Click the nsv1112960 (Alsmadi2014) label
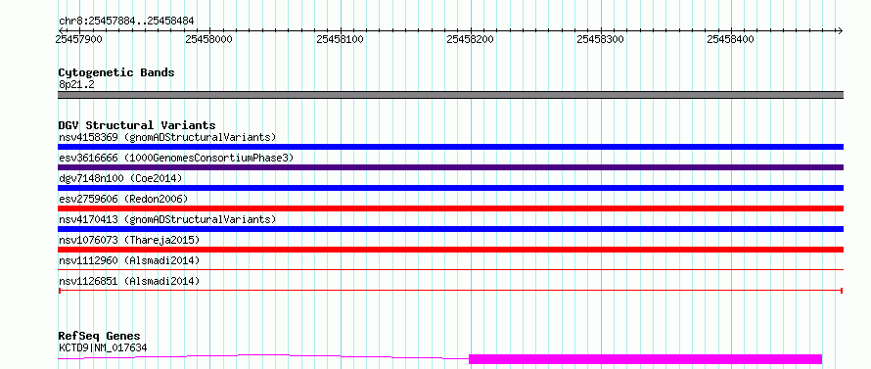Image resolution: width=871 pixels, height=369 pixels. 129,260
